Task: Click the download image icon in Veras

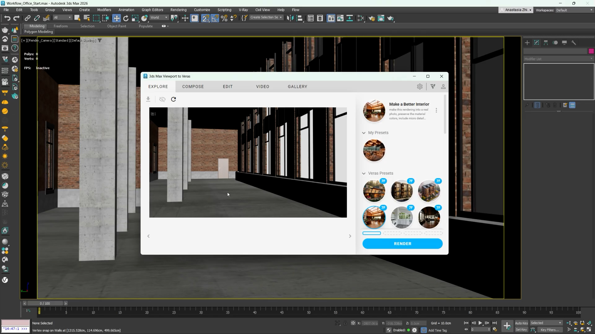Action: pyautogui.click(x=148, y=99)
